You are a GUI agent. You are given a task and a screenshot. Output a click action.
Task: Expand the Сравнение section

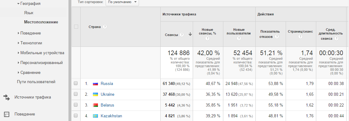pos(19,73)
